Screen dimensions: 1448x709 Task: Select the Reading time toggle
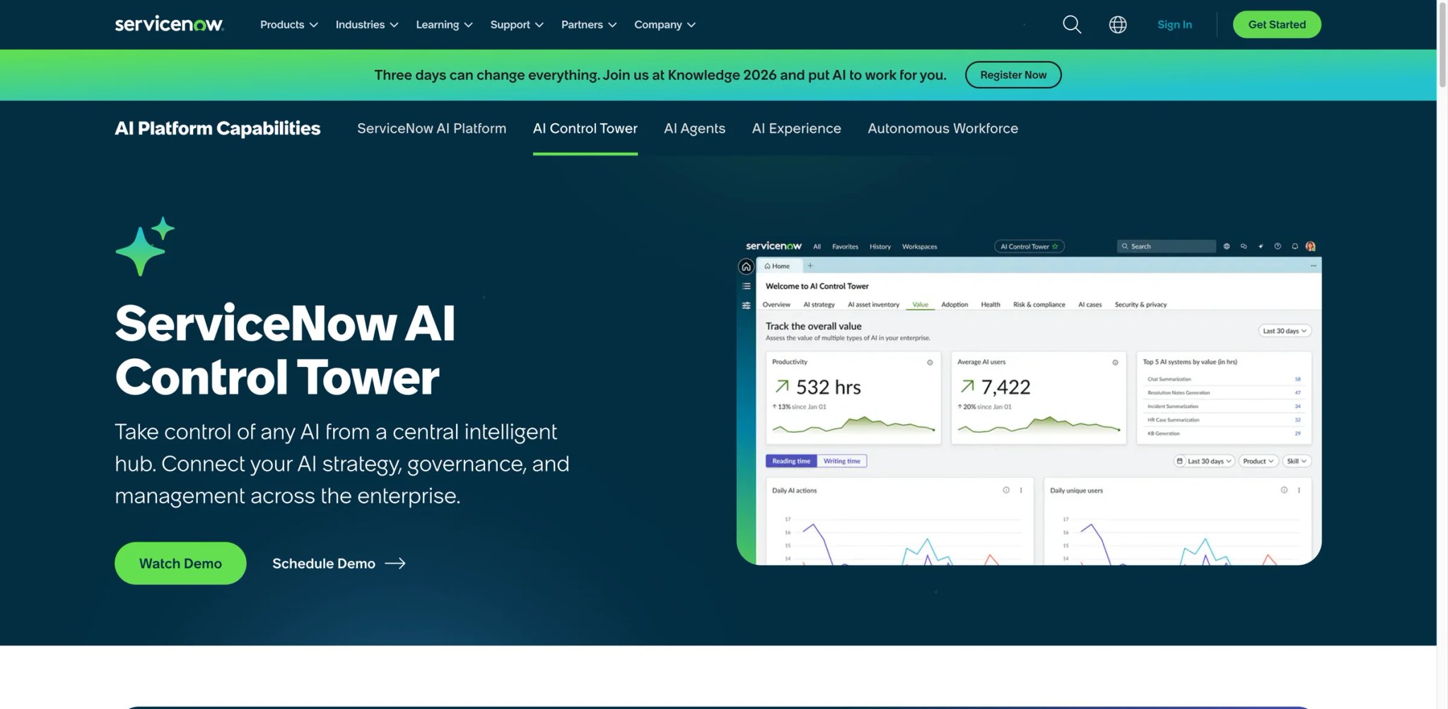(791, 461)
